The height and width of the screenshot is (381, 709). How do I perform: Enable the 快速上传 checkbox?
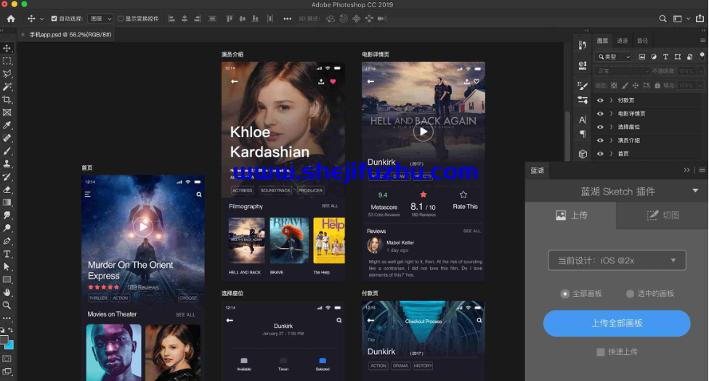(x=601, y=352)
